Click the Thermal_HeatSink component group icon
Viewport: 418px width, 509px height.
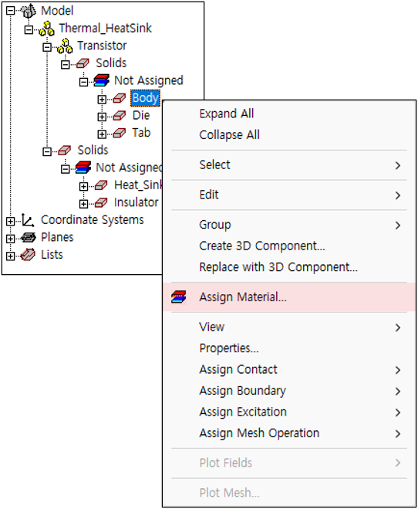(x=47, y=29)
